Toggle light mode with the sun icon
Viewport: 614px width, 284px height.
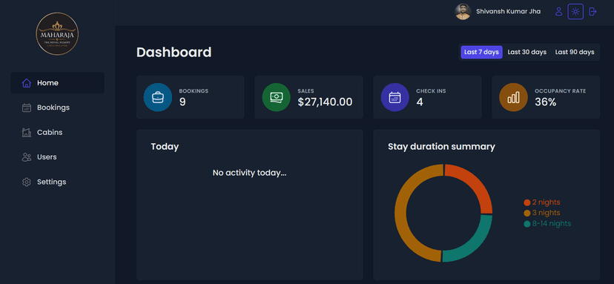point(575,11)
